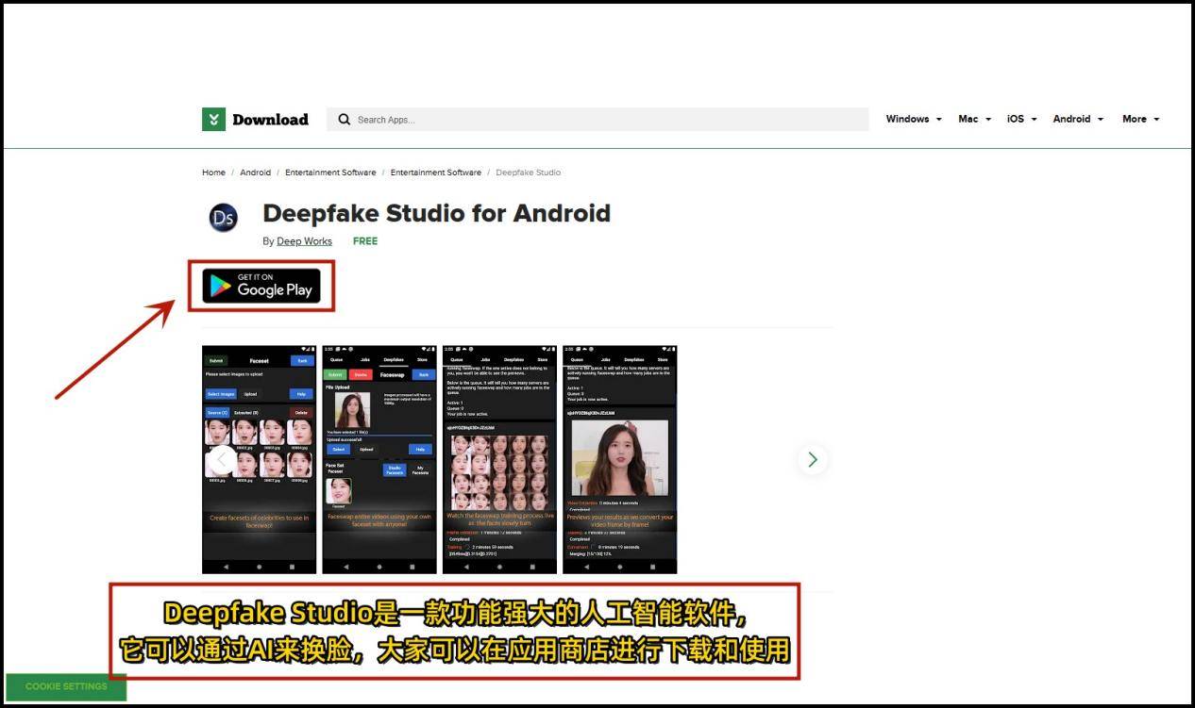Show next screenshots with the right arrow
Screen dimensions: 1195x708
click(812, 459)
